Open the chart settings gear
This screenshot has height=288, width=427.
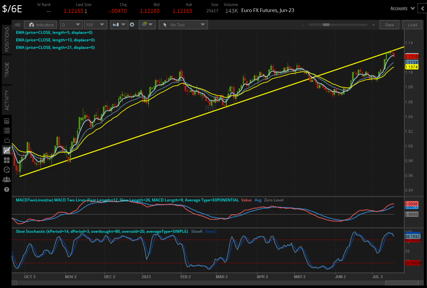132,25
